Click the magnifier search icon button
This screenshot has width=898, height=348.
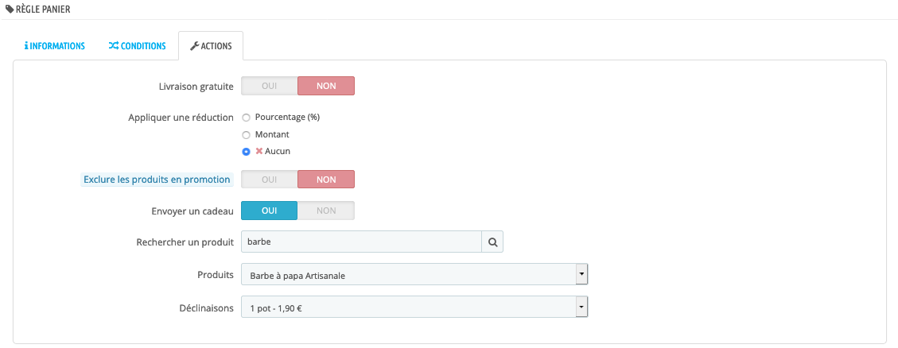[x=492, y=242]
